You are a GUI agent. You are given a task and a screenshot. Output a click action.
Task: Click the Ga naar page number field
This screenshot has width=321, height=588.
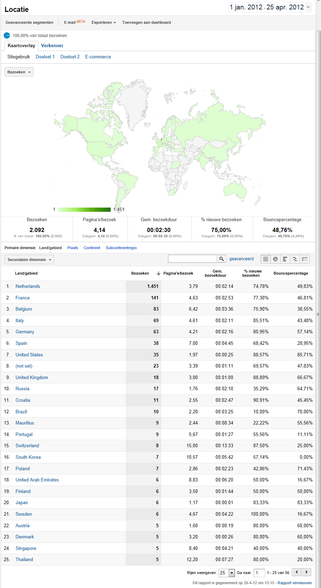[x=259, y=573]
